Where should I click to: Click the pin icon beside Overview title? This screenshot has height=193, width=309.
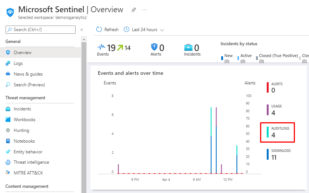134,10
